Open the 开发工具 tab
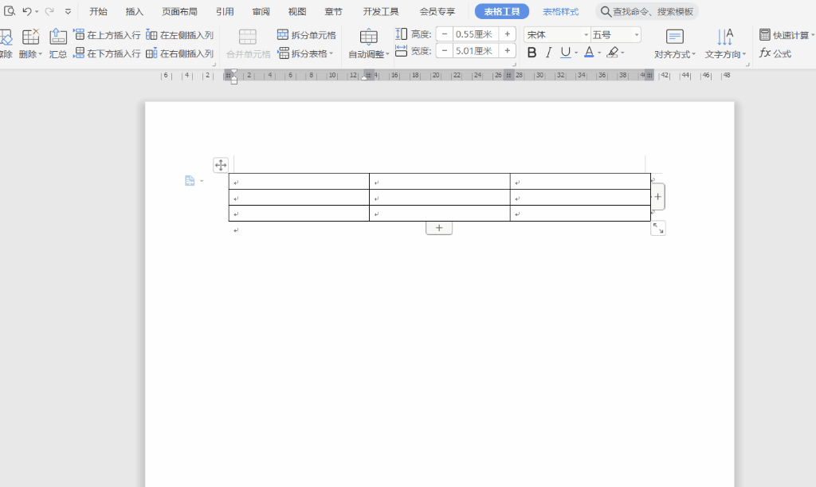This screenshot has width=816, height=487. coord(381,11)
